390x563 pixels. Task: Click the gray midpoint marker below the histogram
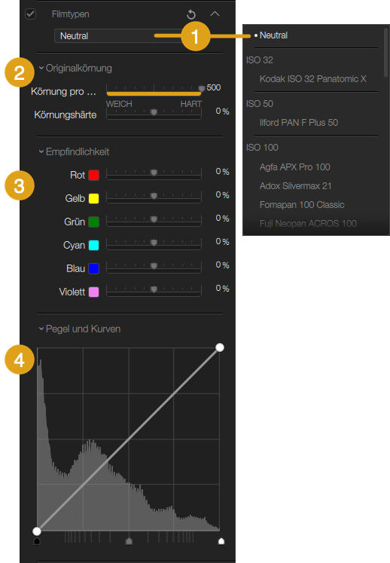pos(129,541)
